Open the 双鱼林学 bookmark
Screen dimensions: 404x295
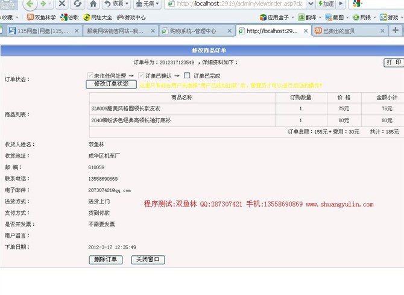point(41,17)
